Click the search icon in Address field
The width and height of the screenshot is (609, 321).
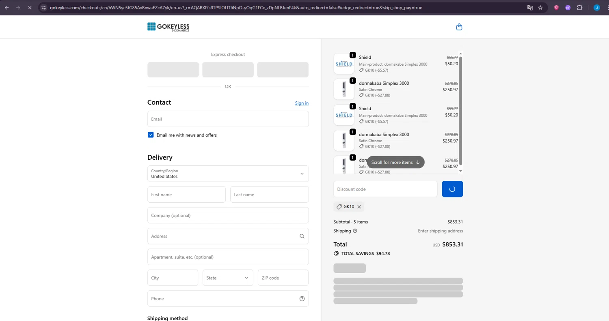coord(302,236)
